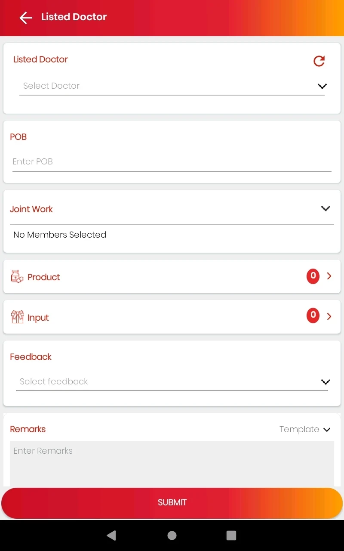This screenshot has height=551, width=344.
Task: Expand the Joint Work members list
Action: [326, 209]
